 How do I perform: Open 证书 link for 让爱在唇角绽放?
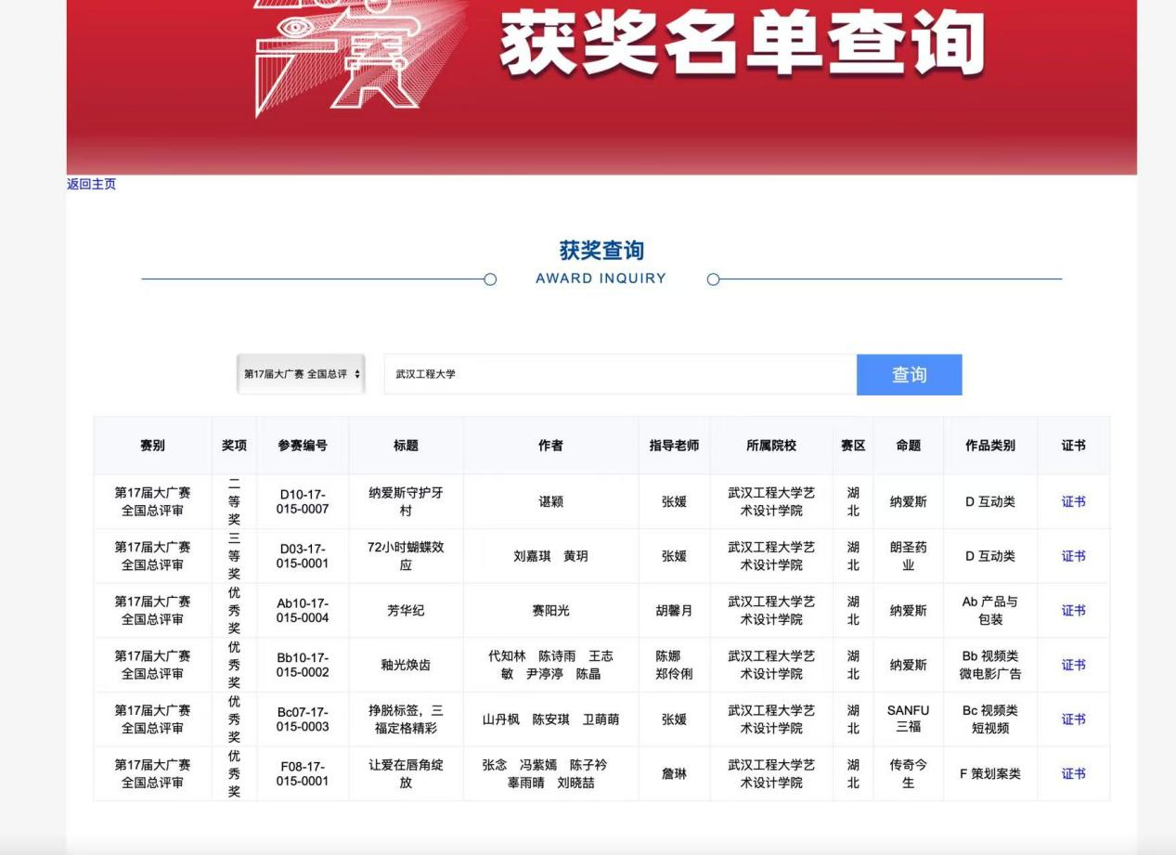pos(1073,773)
